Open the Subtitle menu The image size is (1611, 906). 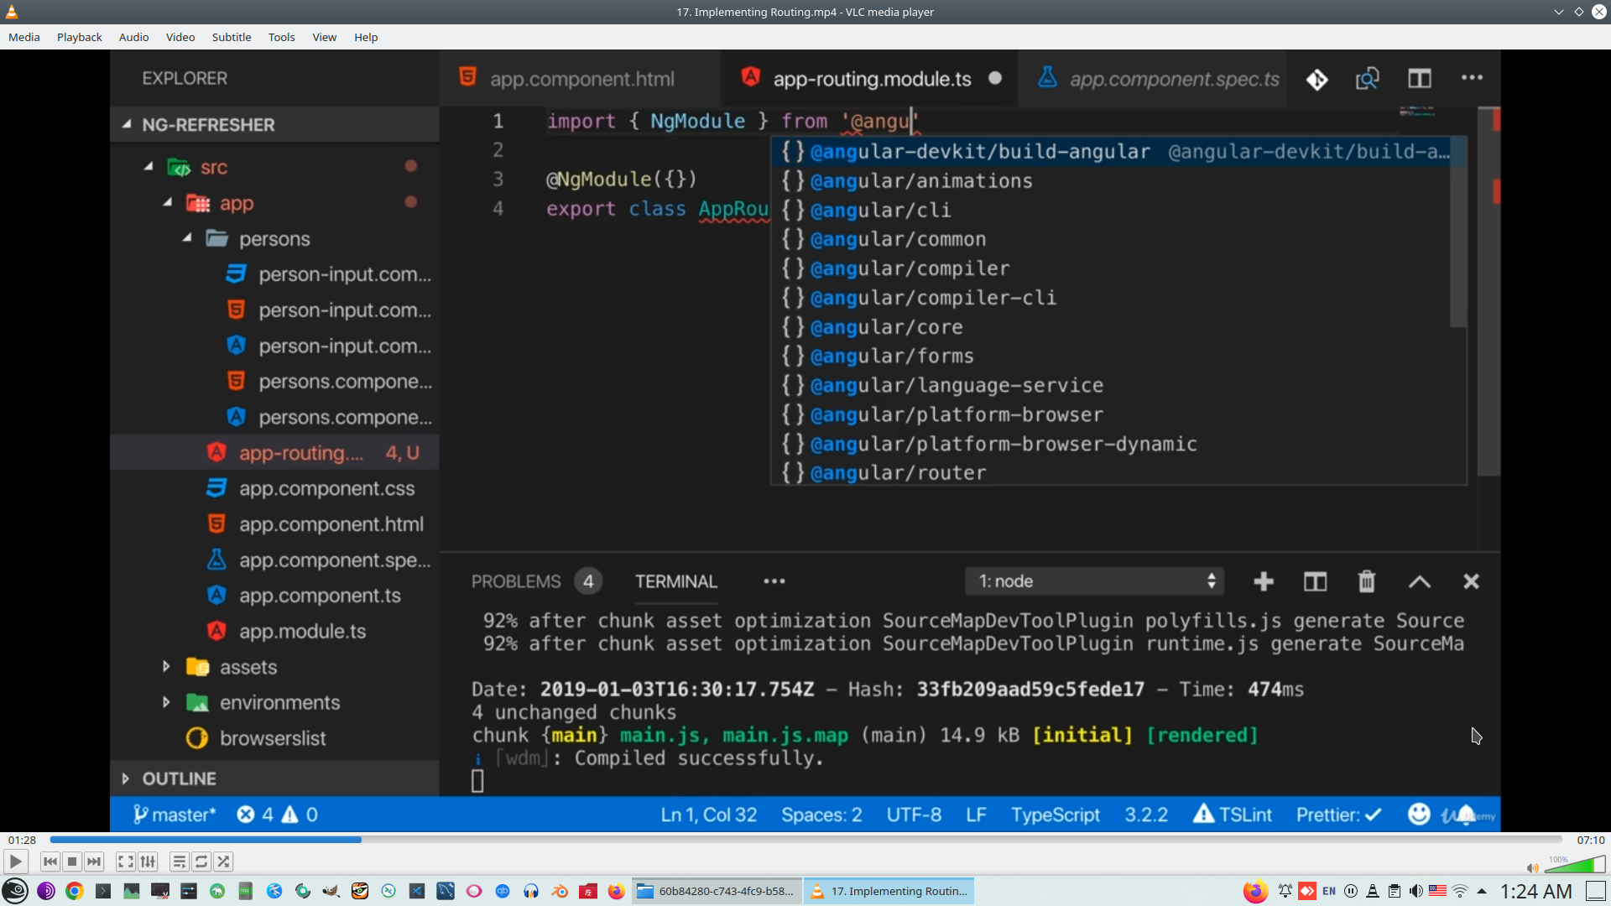point(231,37)
